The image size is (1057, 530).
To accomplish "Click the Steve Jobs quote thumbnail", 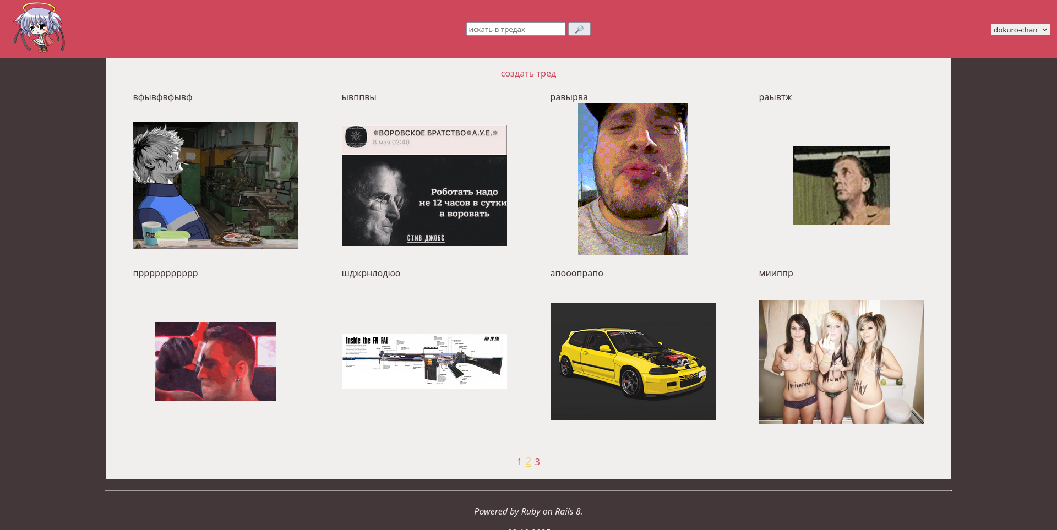I will 424,185.
